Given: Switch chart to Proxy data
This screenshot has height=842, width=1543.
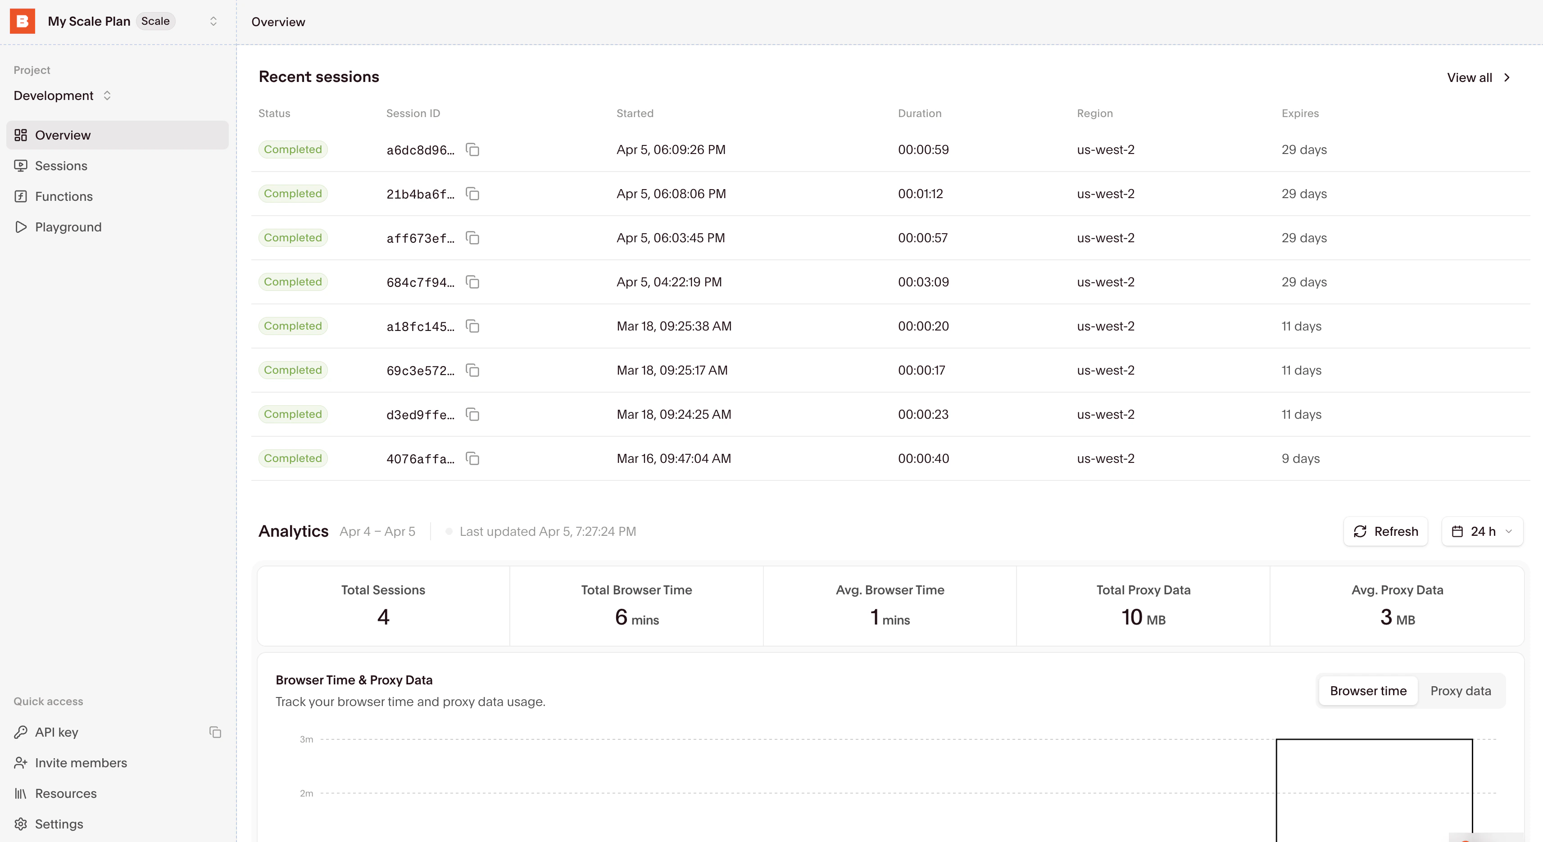Looking at the screenshot, I should pos(1460,691).
